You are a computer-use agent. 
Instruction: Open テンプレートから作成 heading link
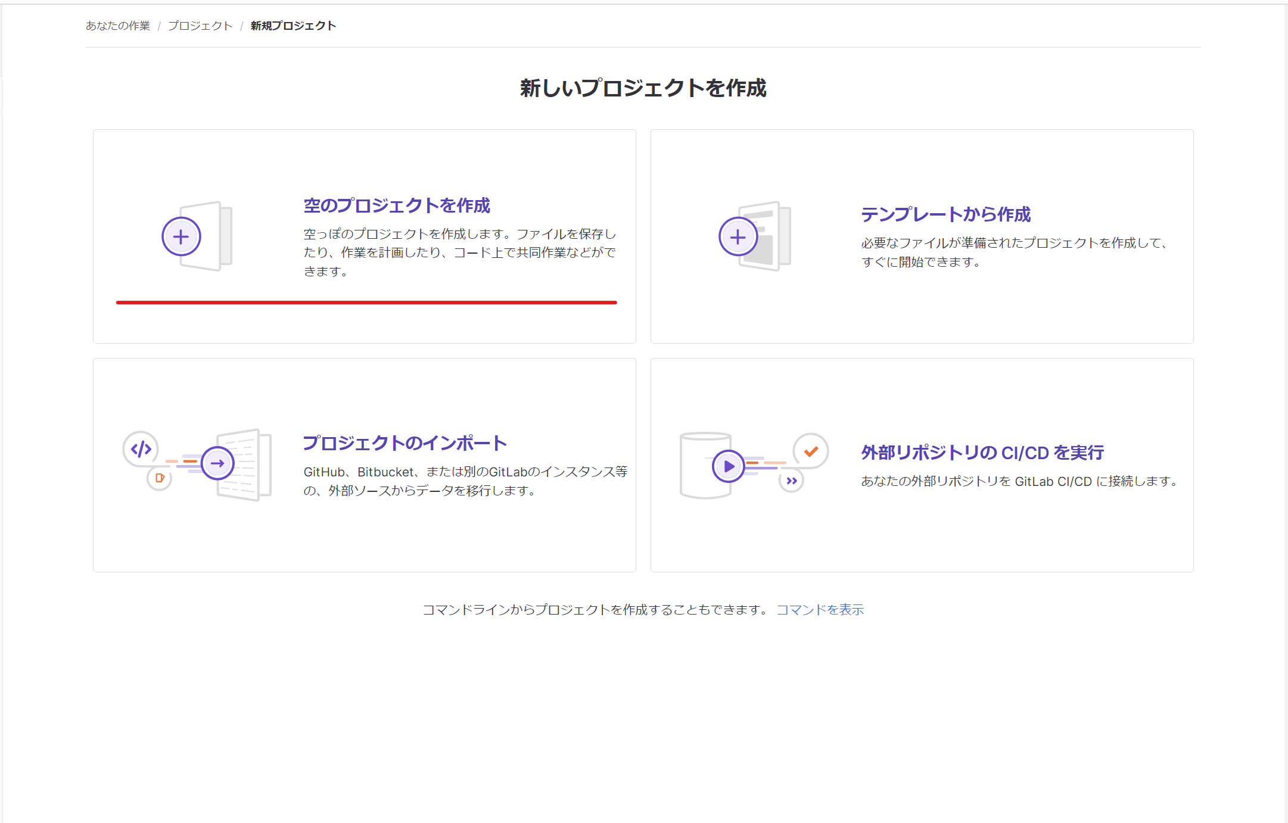945,214
